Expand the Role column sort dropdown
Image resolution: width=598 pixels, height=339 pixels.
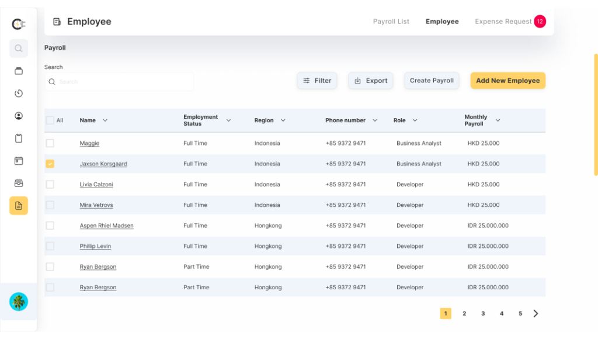pyautogui.click(x=415, y=120)
